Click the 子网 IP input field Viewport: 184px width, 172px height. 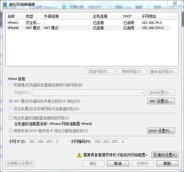45,141
